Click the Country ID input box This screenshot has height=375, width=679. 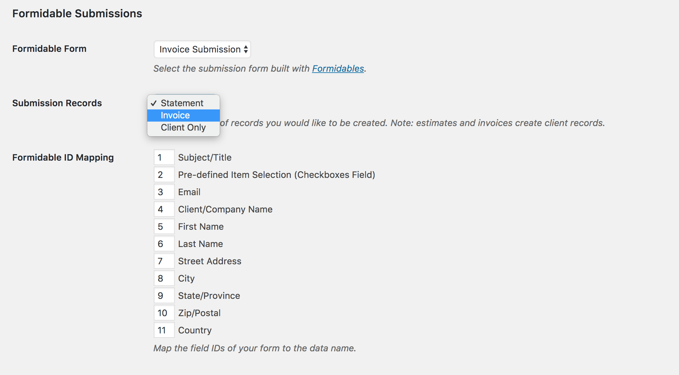point(164,330)
